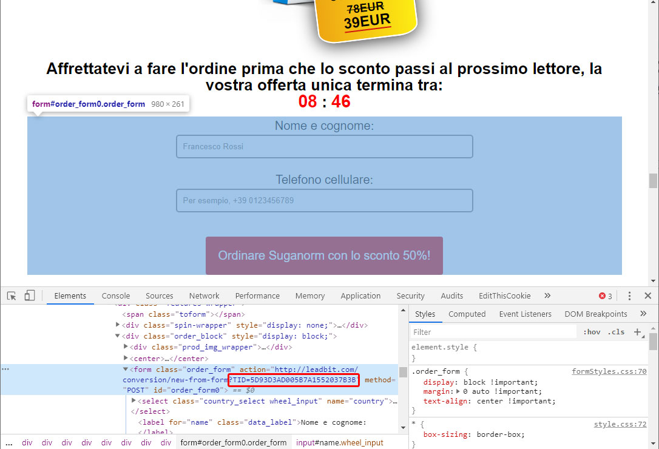Click the Styles pane scrollbar thumb
The image size is (659, 449).
[x=653, y=342]
